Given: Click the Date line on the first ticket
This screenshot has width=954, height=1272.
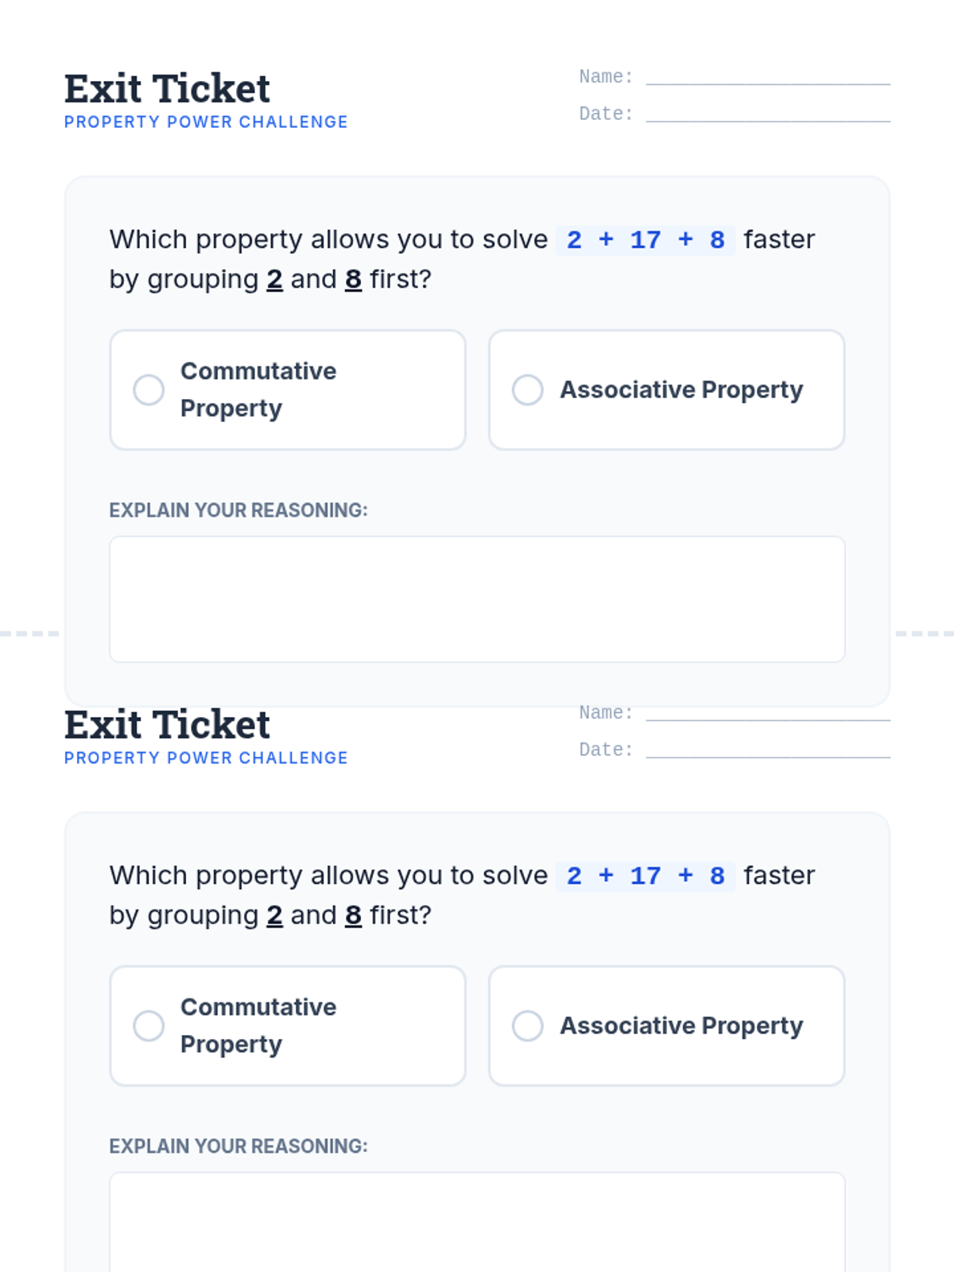Looking at the screenshot, I should (767, 114).
